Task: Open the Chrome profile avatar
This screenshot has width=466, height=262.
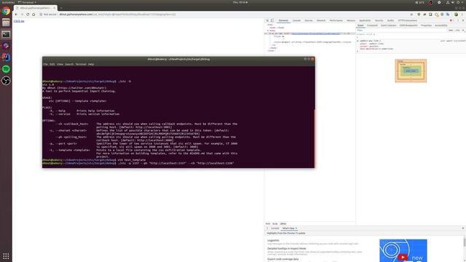Action: pyautogui.click(x=456, y=15)
